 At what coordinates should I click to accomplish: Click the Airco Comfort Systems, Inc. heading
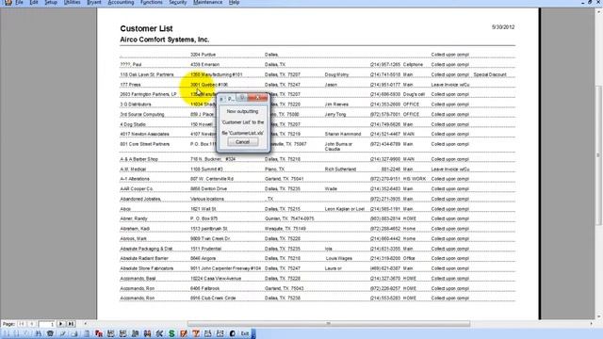tap(165, 40)
